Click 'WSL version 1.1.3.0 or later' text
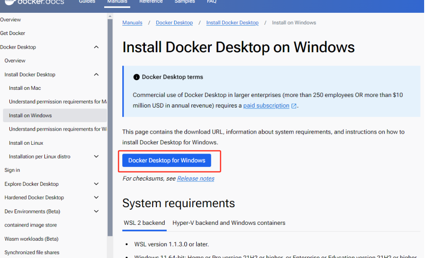 (172, 244)
